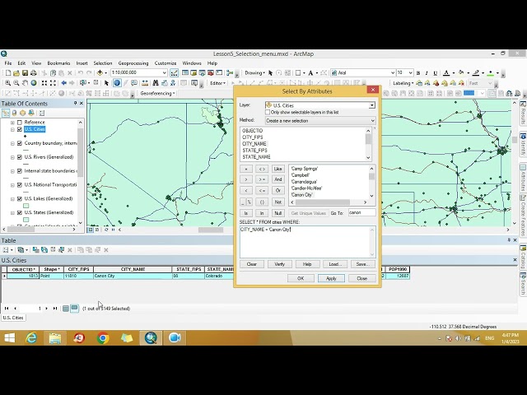This screenshot has width=527, height=395.
Task: Click the Underline formatting icon
Action: pos(436,73)
